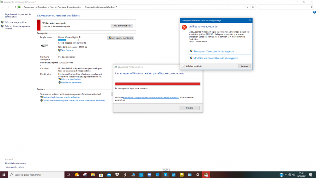
Task: Click the Western Digital drive icon
Action: (x=44, y=45)
